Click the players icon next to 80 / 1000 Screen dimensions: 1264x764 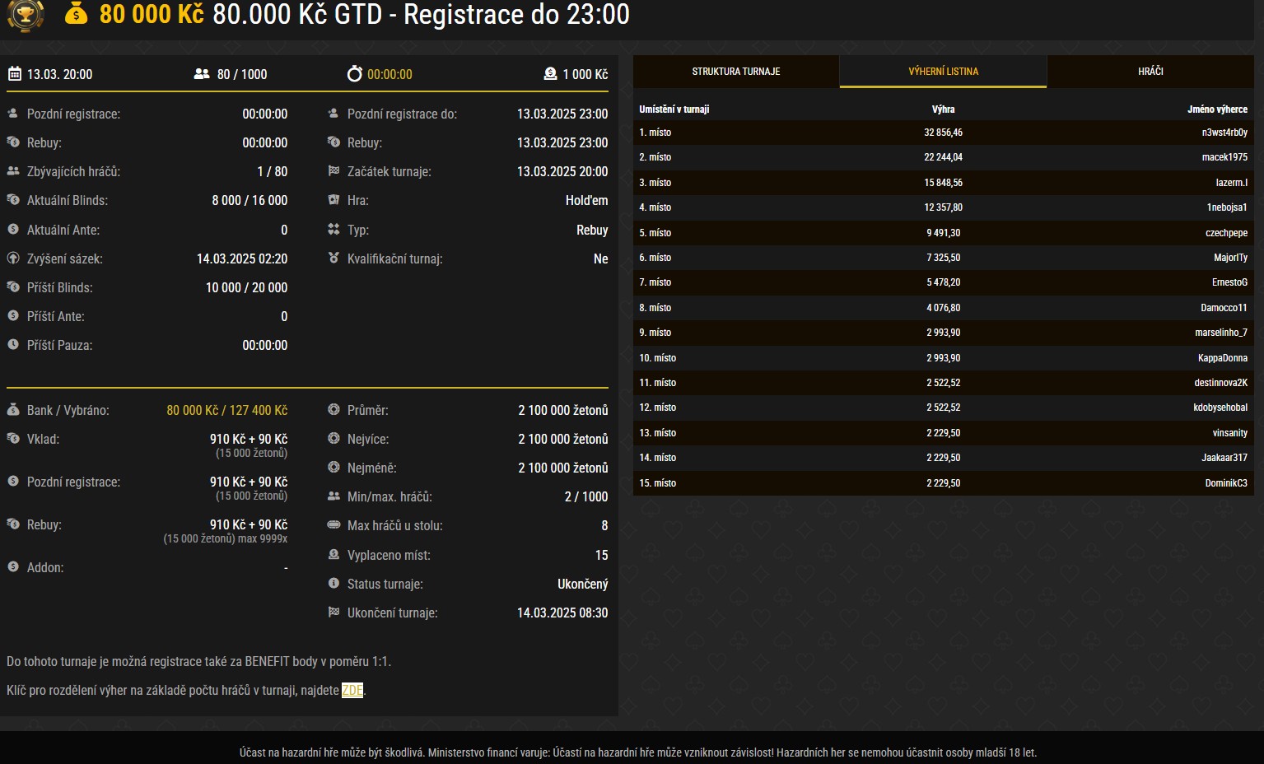pos(202,74)
